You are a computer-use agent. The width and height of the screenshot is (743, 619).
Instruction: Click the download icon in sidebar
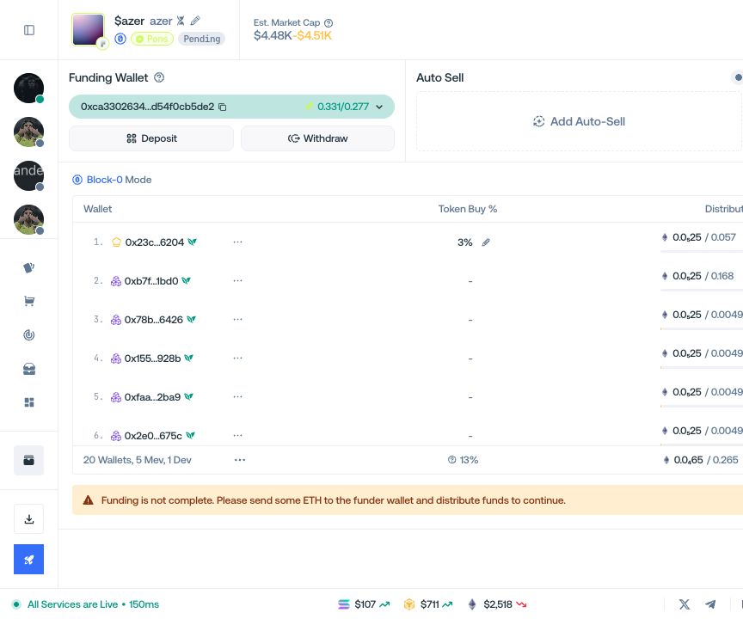29,519
